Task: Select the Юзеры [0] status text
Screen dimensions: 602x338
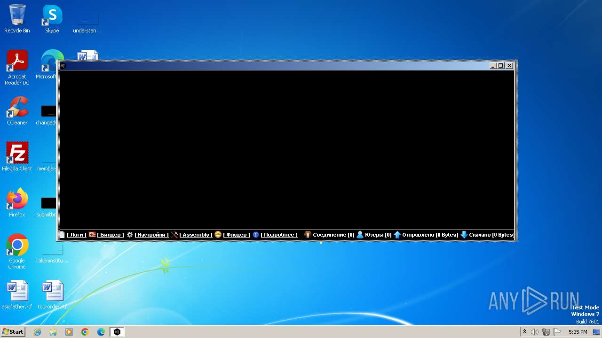Action: pyautogui.click(x=378, y=235)
